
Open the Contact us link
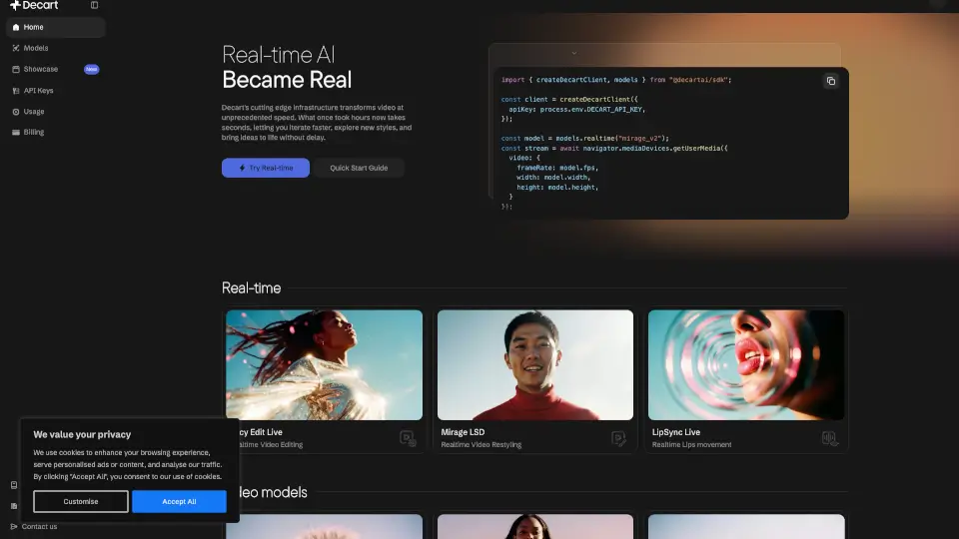click(39, 527)
